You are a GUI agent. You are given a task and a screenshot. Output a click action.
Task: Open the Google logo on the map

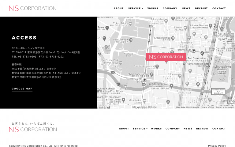(104, 106)
